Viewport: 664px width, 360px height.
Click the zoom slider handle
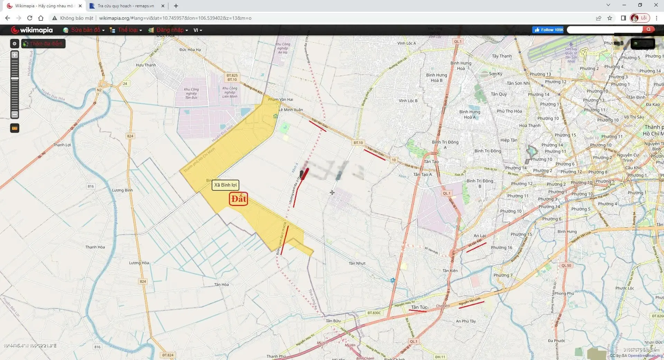[15, 79]
